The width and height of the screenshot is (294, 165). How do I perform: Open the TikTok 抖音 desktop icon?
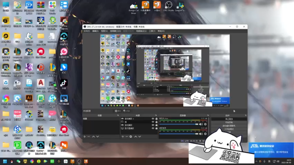coord(64,84)
